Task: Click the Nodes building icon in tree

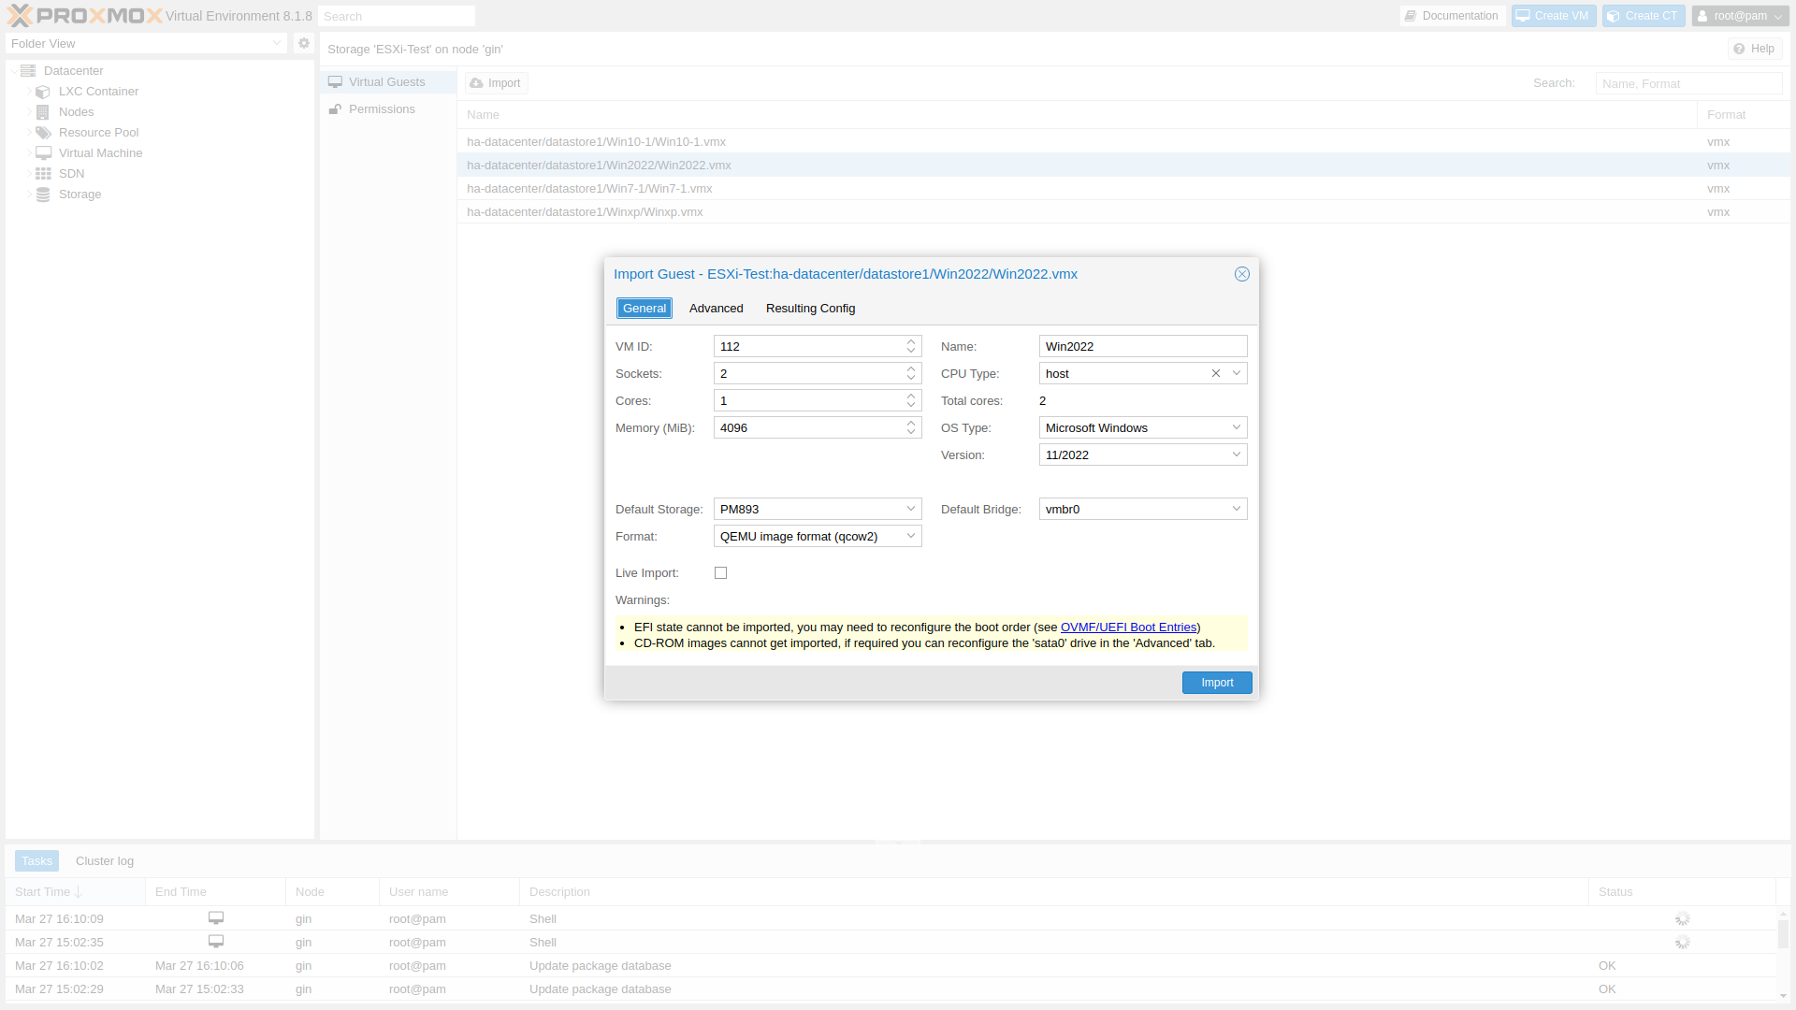Action: click(x=43, y=112)
